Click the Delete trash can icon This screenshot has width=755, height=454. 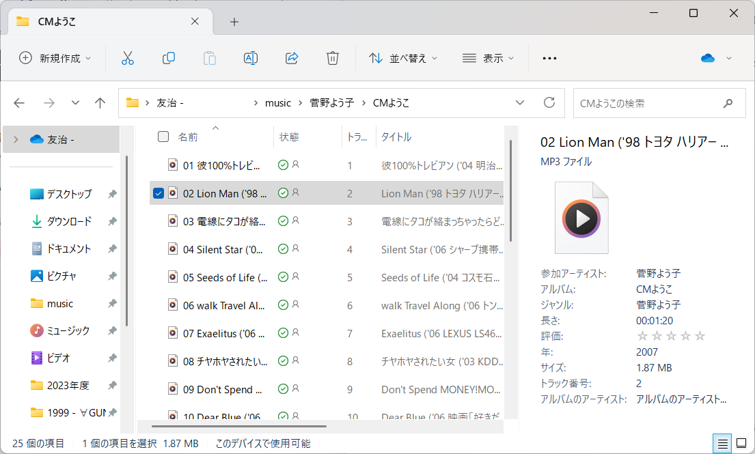[x=333, y=58]
